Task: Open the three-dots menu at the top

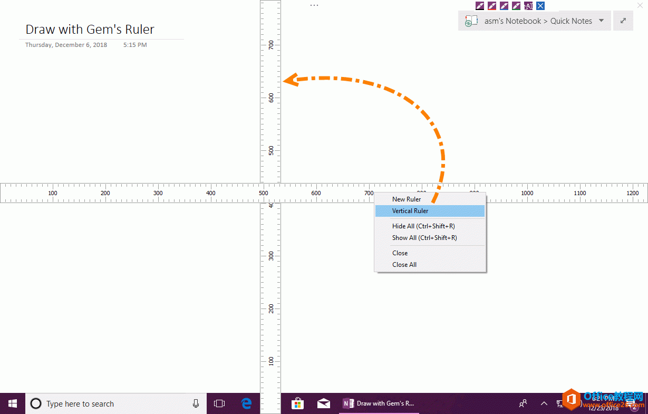Action: 314,5
